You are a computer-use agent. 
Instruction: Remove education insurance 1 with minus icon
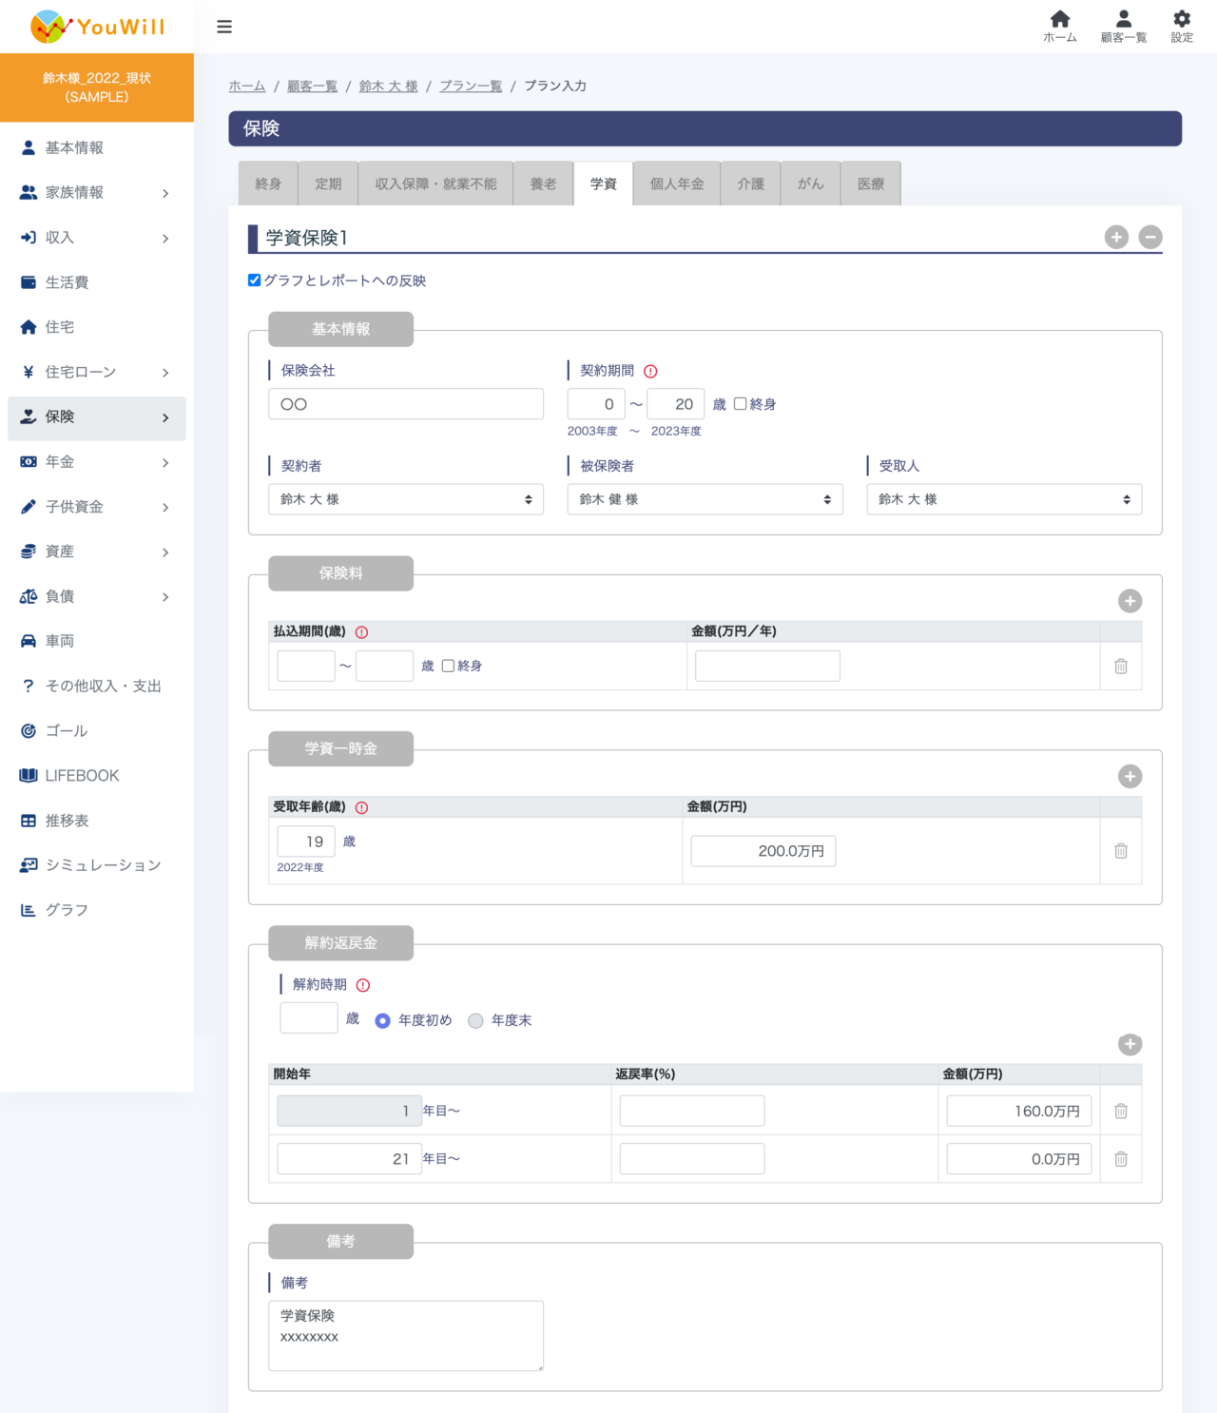click(1150, 238)
